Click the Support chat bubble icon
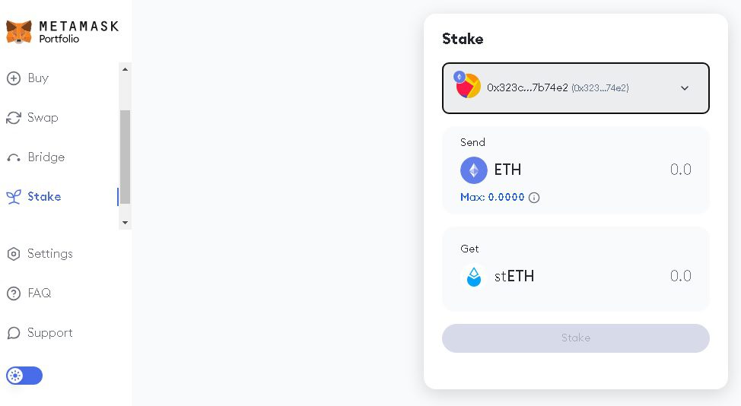The image size is (741, 406). click(14, 333)
